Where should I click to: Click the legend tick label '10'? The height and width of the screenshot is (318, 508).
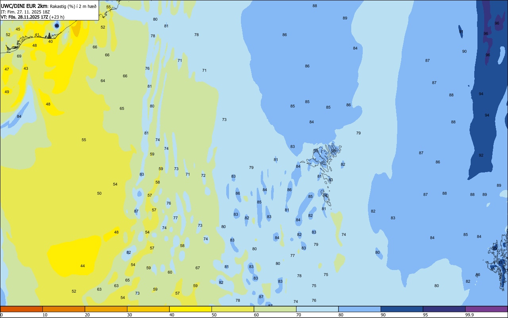pos(45,315)
